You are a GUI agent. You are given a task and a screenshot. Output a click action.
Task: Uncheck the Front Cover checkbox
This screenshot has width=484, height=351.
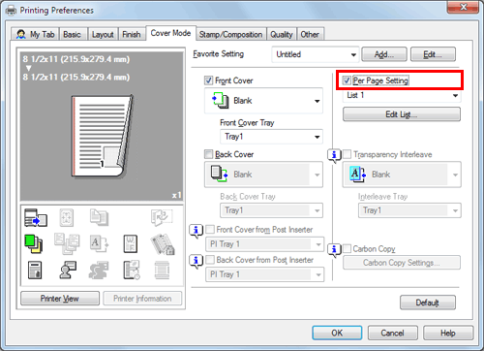(208, 80)
